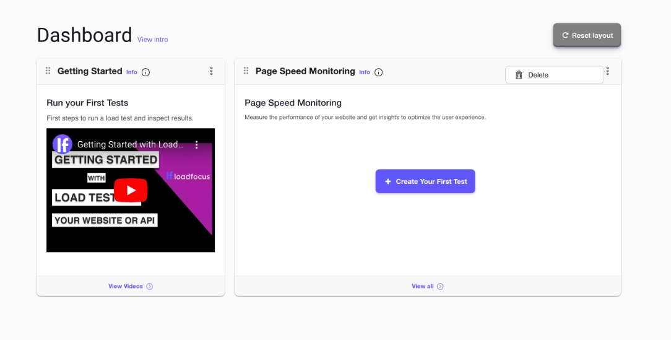Viewport: 671px width, 340px height.
Task: Click the circled info icon beside Page Speed Monitoring
Action: 379,72
